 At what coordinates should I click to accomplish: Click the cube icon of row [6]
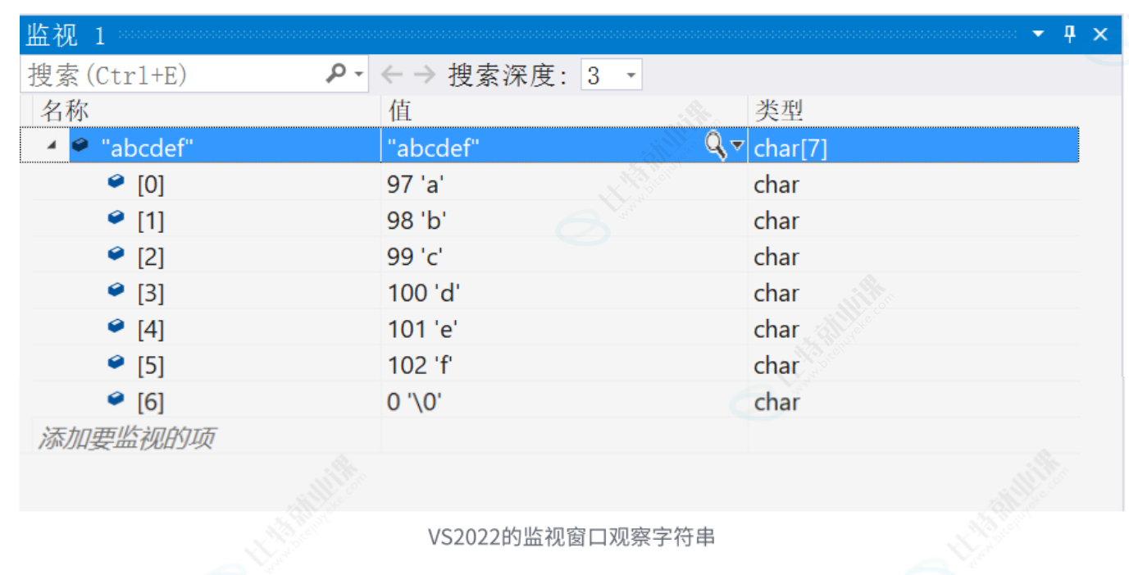[x=116, y=398]
